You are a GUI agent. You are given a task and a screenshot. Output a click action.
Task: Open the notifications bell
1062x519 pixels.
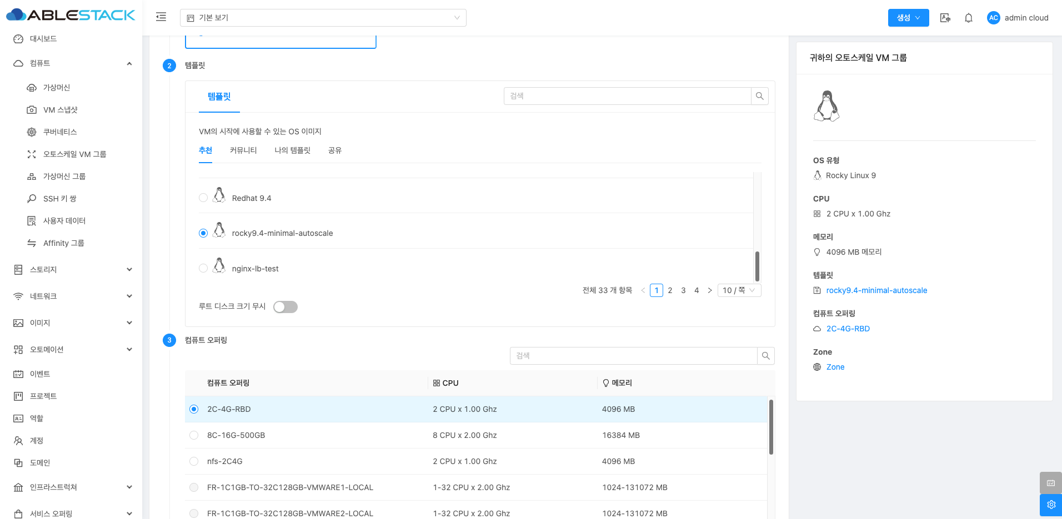(x=968, y=18)
